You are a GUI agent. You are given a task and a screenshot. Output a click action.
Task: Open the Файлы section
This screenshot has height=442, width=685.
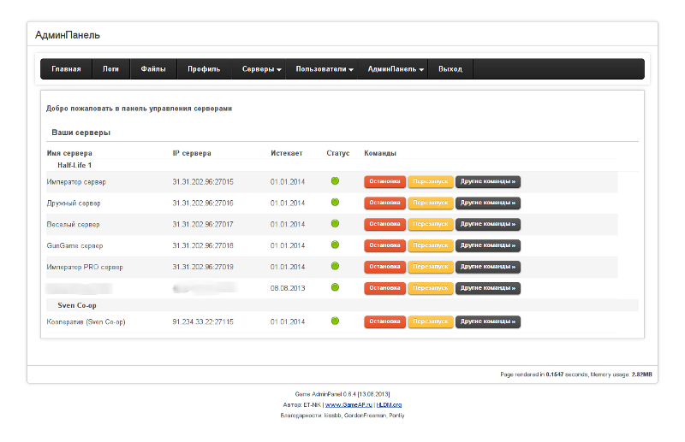tap(153, 69)
